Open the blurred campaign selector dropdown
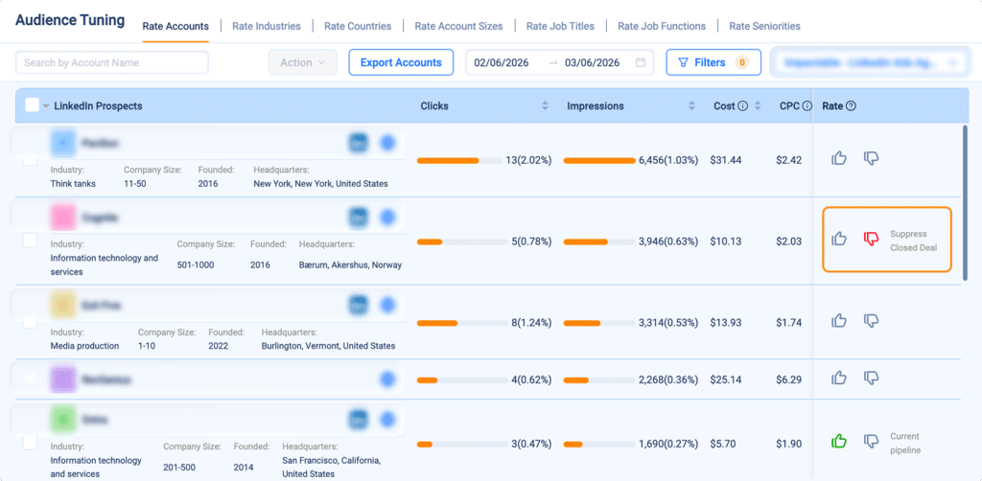 click(867, 62)
